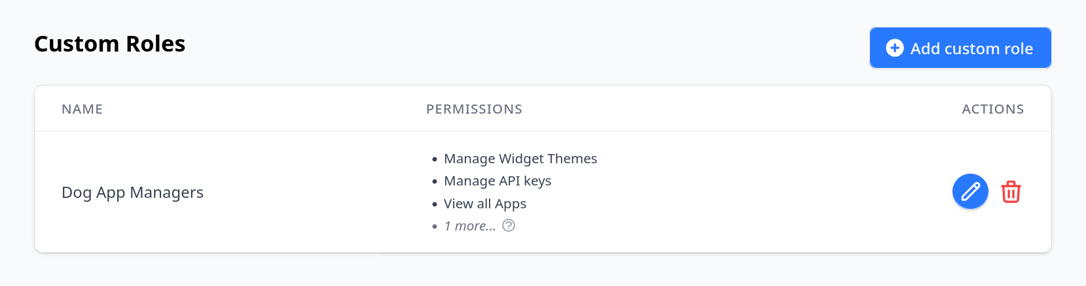Click the bullet point before 1 more
This screenshot has width=1086, height=286.
435,227
